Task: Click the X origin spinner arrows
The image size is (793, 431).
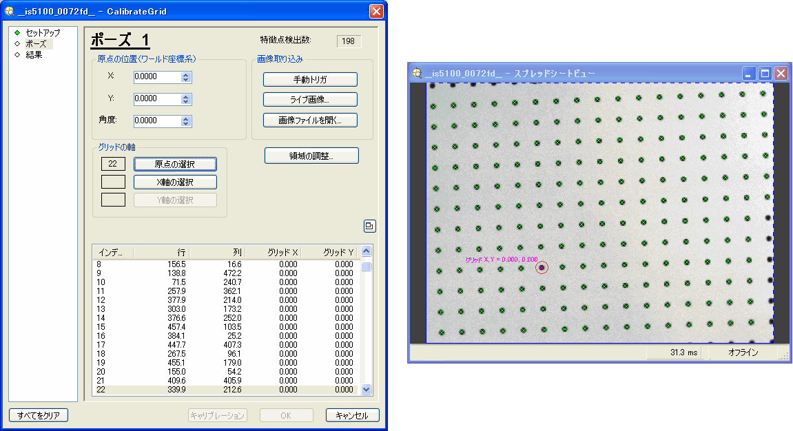Action: pos(186,77)
